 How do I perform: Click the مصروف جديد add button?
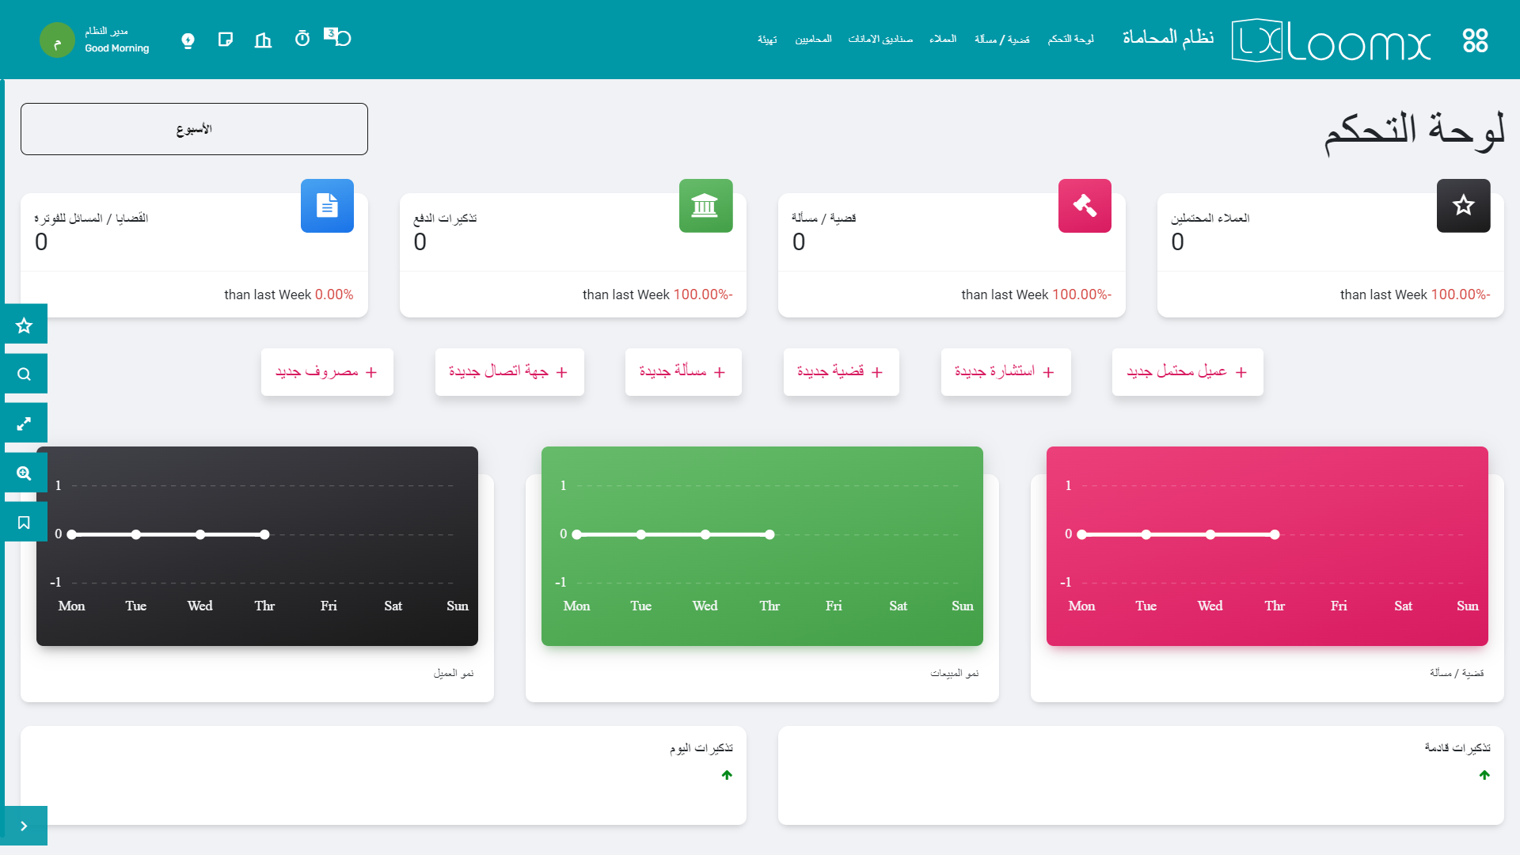(327, 372)
